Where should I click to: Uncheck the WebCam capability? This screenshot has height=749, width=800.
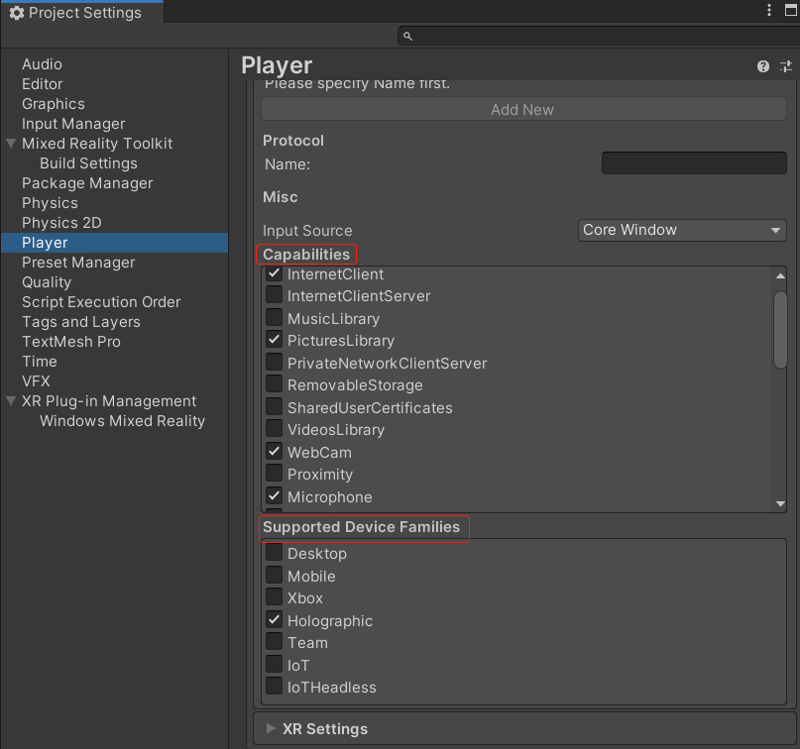tap(275, 452)
